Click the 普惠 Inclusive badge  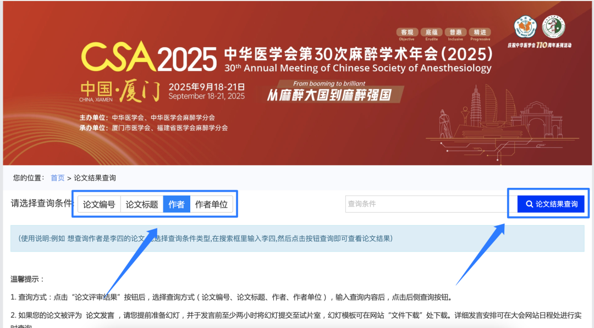pyautogui.click(x=455, y=34)
